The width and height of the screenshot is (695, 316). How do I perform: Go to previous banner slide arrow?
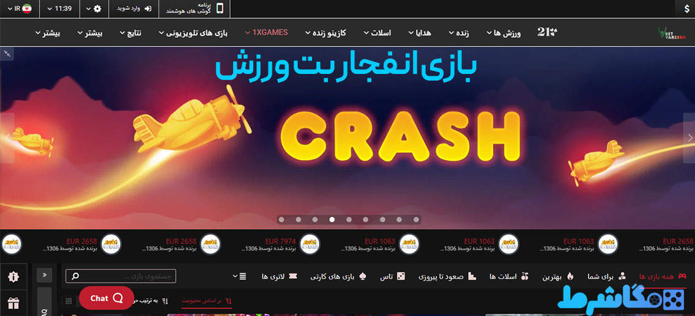click(7, 138)
